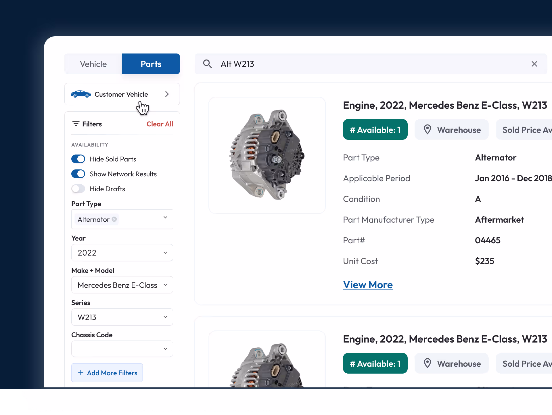Click the Condition value A

478,199
